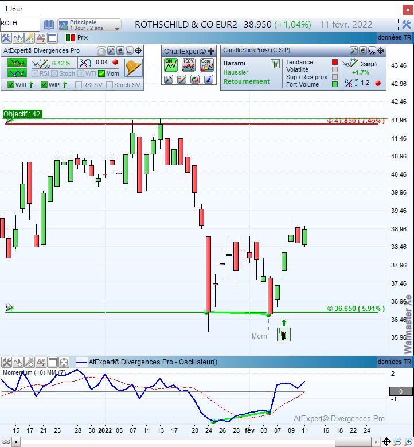This screenshot has height=447, width=414.
Task: Click the candlestick Prix style icon
Action: tap(71, 38)
